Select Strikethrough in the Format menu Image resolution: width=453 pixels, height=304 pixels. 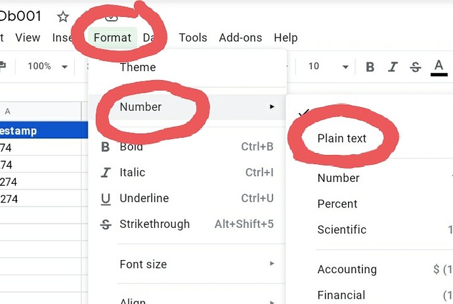(154, 224)
